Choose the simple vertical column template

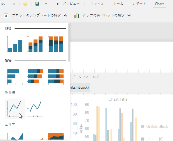click(15, 44)
